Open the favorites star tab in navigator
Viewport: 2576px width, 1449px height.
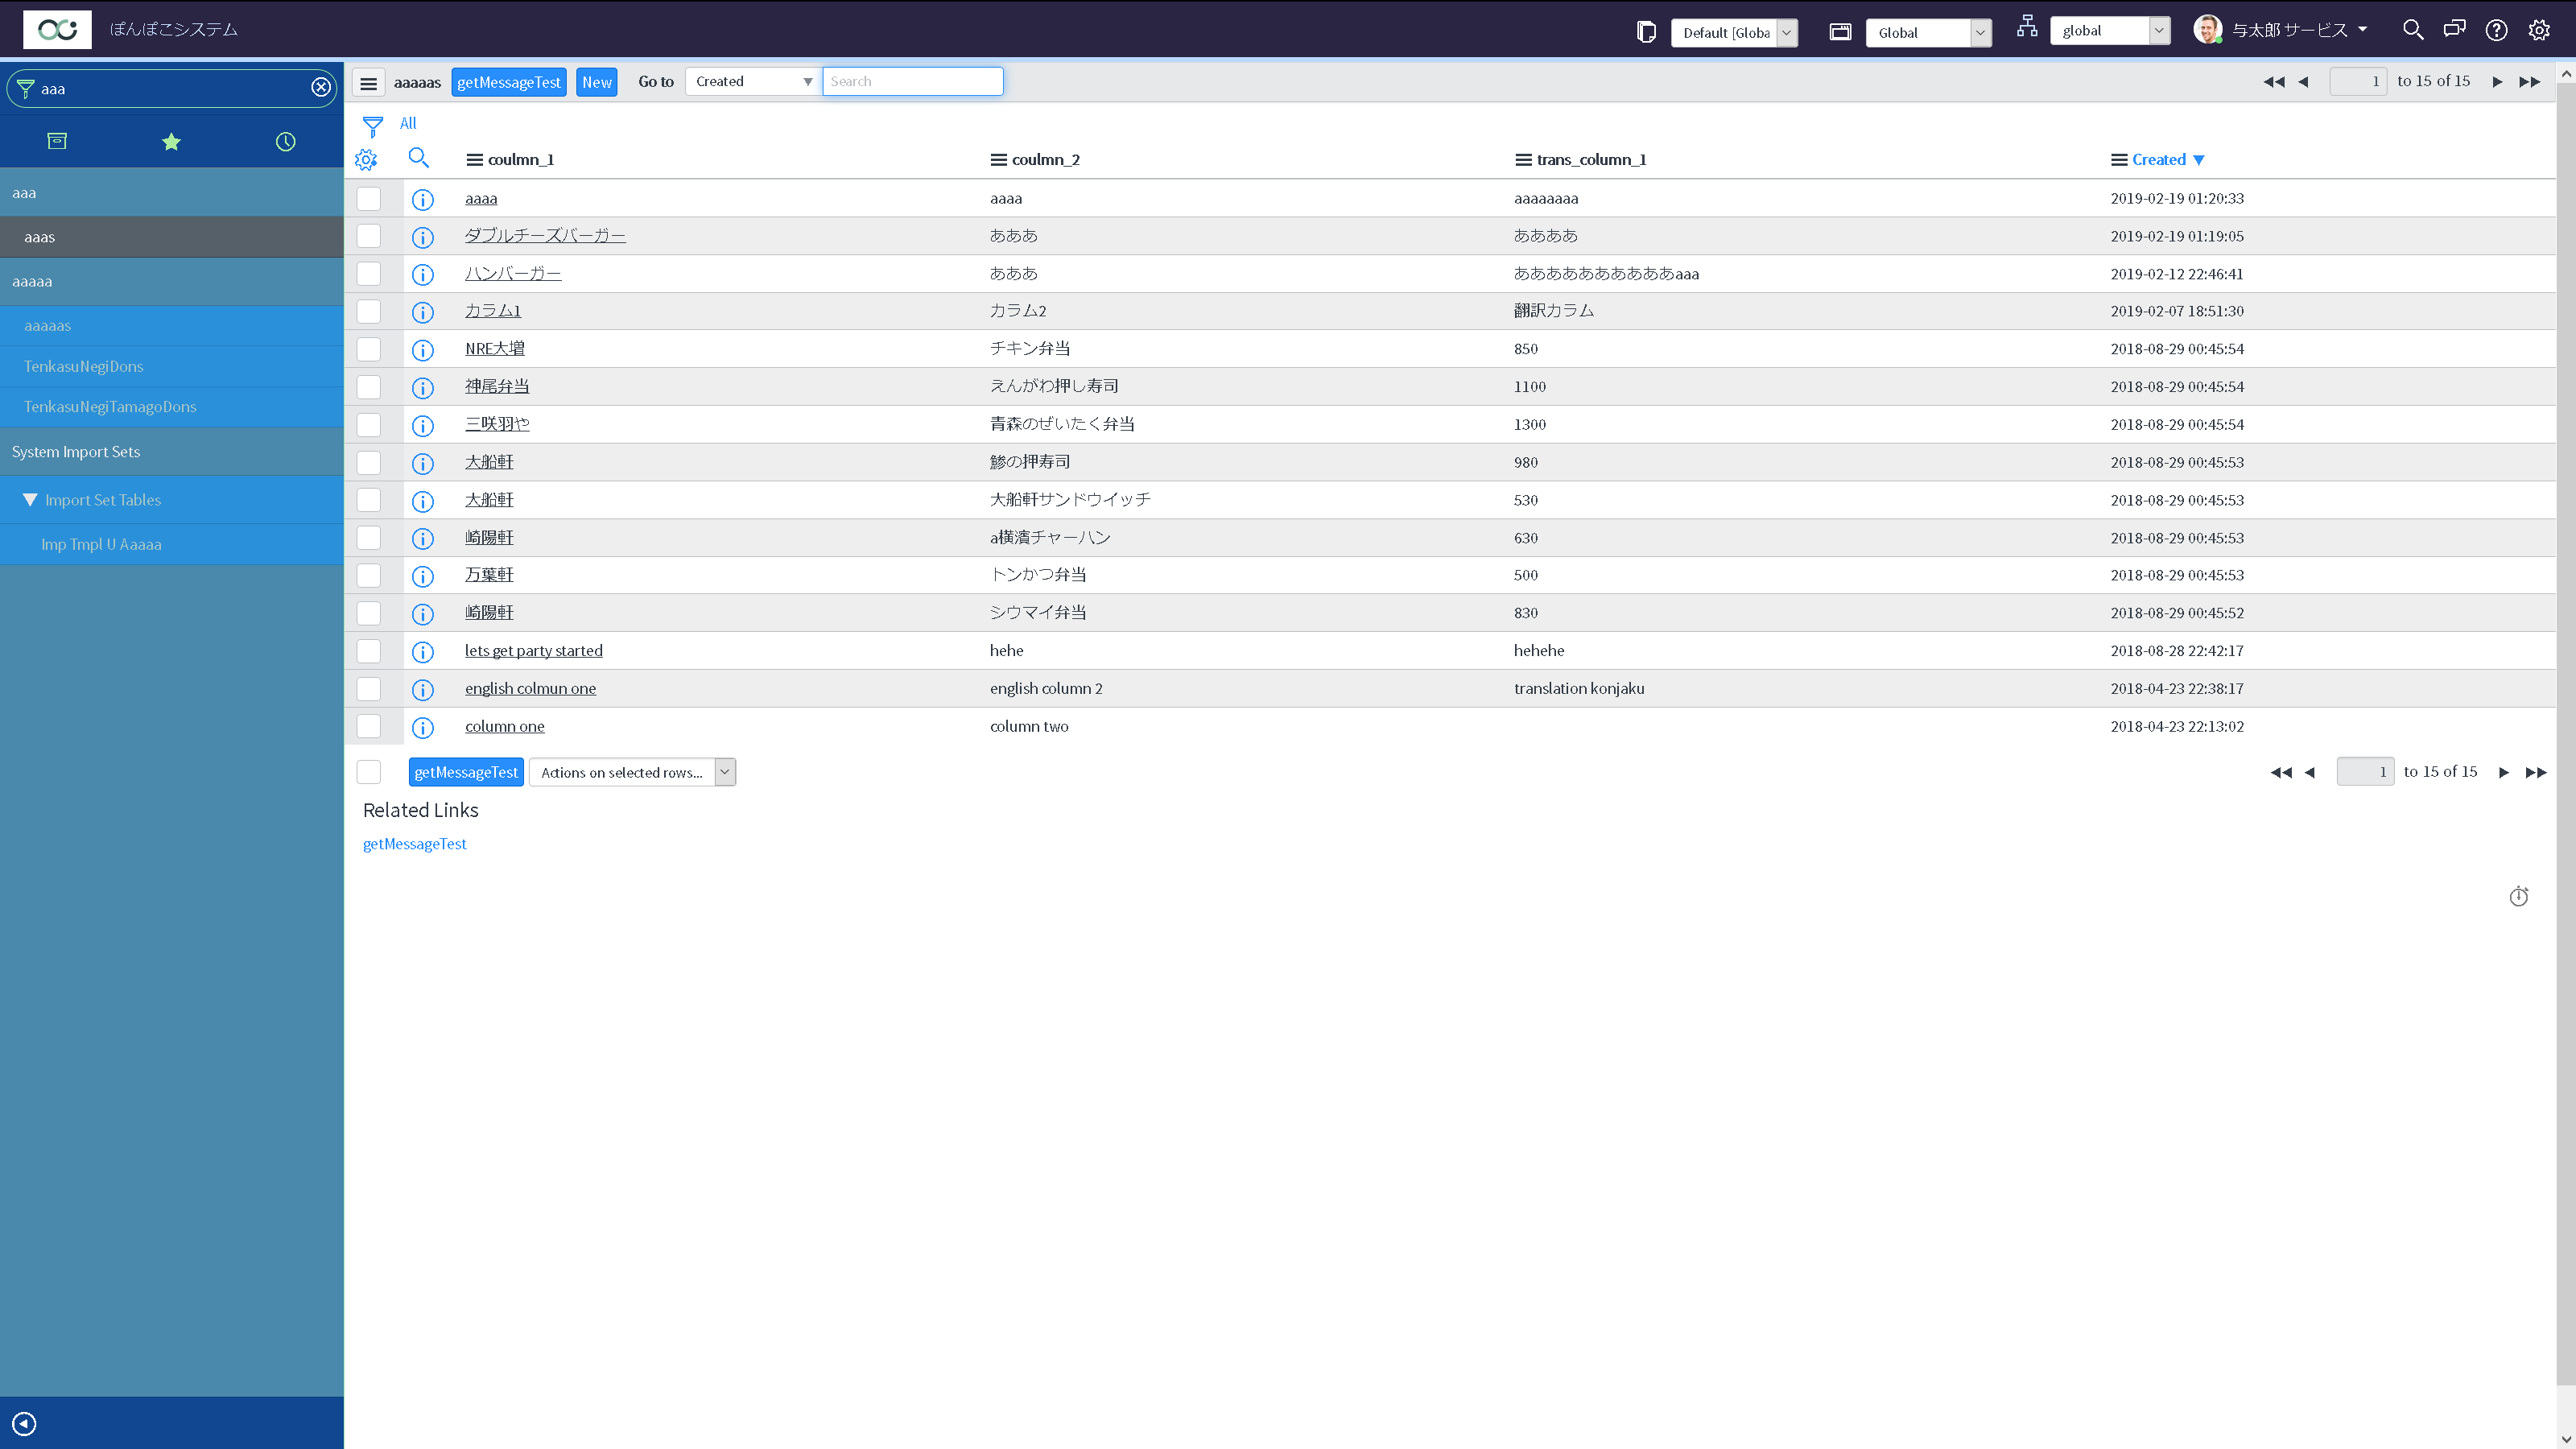click(171, 142)
